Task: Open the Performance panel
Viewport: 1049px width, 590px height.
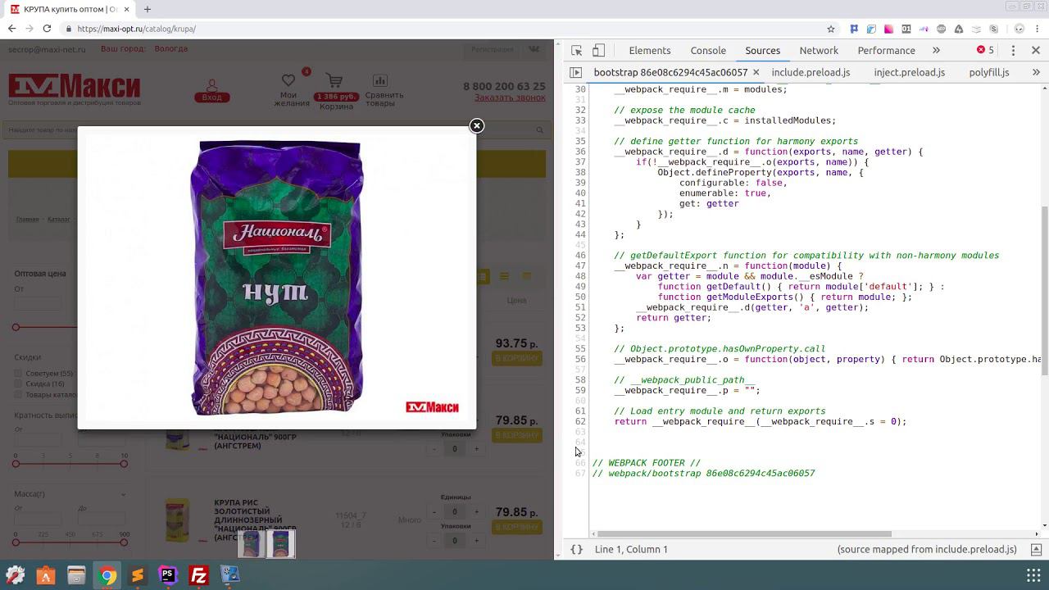Action: pos(886,50)
